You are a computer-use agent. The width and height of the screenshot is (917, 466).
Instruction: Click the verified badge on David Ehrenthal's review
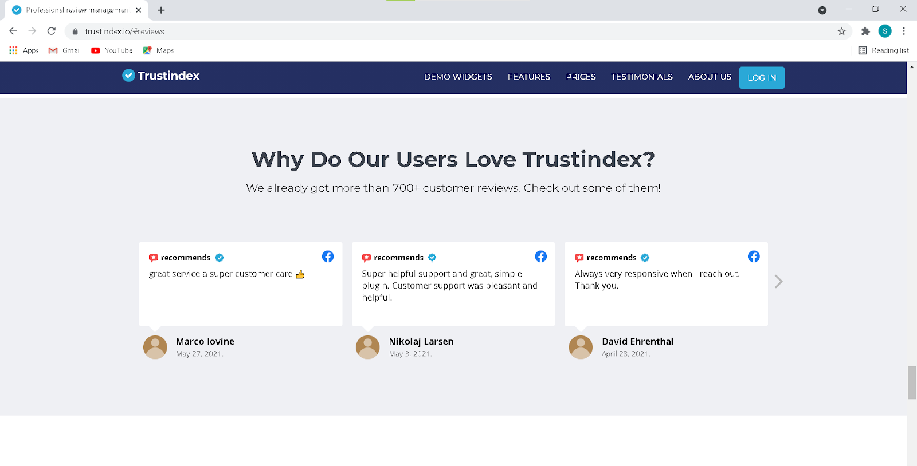click(645, 258)
